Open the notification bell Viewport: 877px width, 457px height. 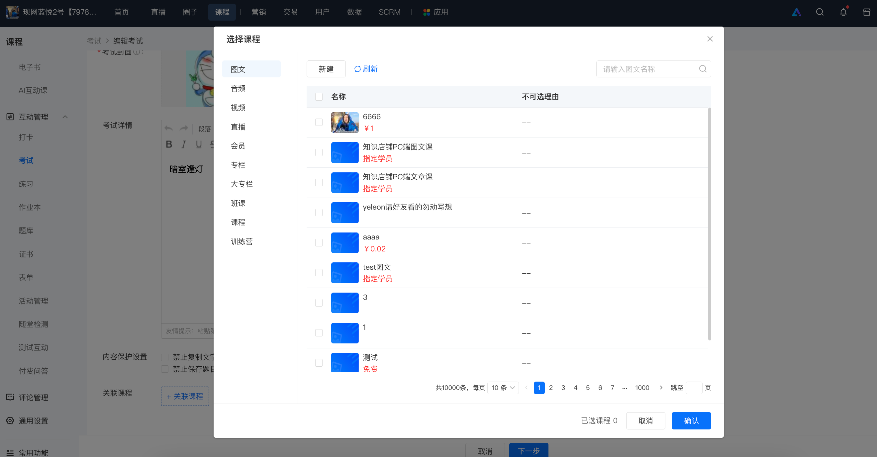[x=843, y=12]
